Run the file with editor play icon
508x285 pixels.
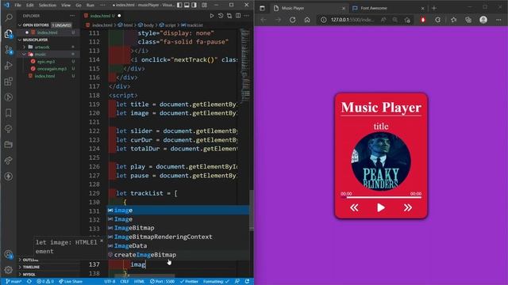pos(212,16)
